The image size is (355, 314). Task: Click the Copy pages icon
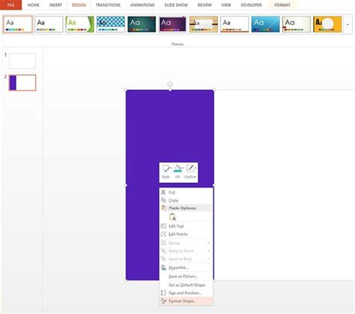pyautogui.click(x=163, y=200)
